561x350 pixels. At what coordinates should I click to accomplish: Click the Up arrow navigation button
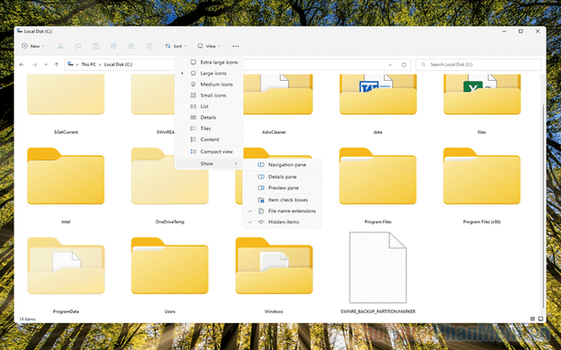[x=56, y=64]
